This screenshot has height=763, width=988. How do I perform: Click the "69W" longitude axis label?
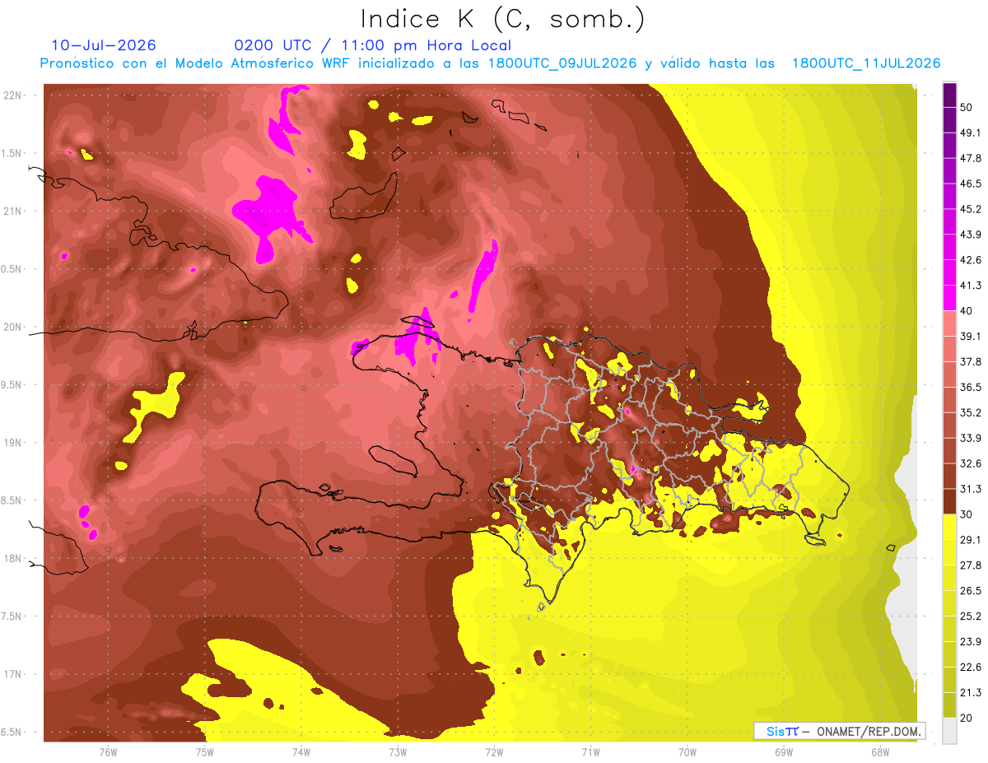[x=783, y=751]
